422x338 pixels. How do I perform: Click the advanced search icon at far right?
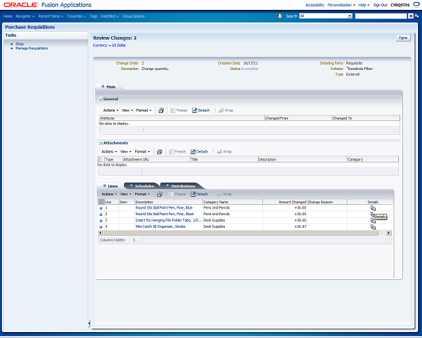coord(417,16)
